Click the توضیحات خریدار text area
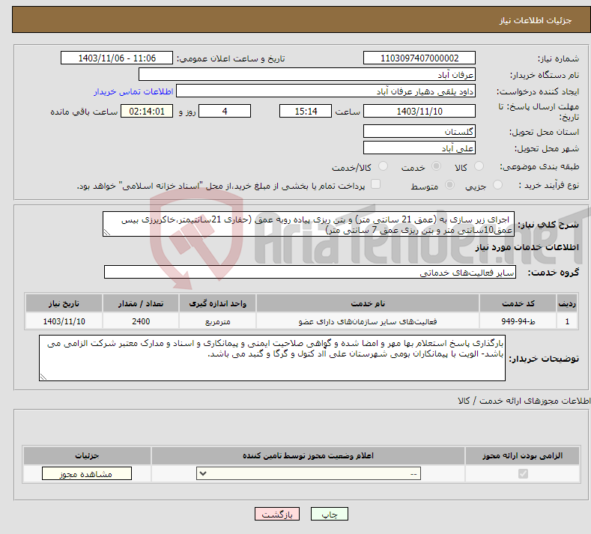The width and height of the screenshot is (591, 534). 272,358
